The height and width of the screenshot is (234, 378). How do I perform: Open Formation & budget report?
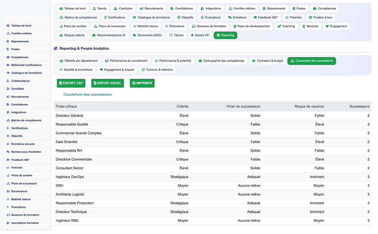point(267,61)
